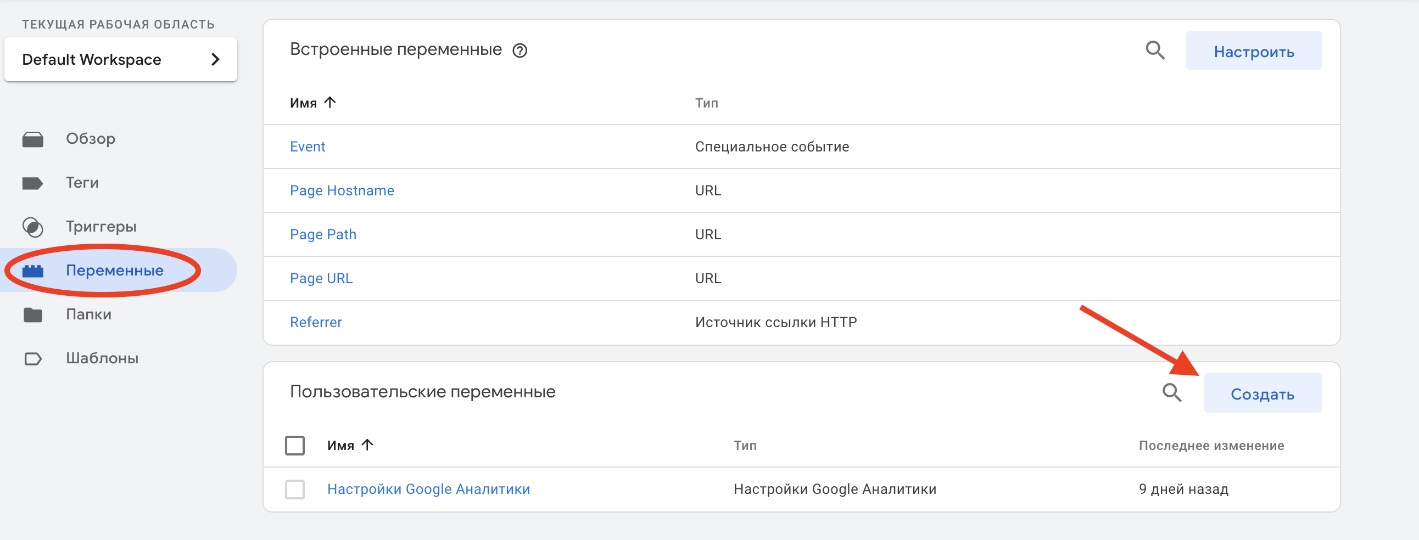
Task: Click Тип header in user variables
Action: pyautogui.click(x=745, y=445)
